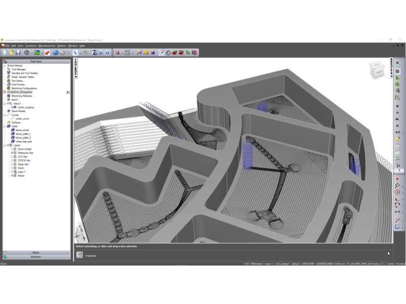406x304 pixels.
Task: Toggle the Setup Axis layer checkbox
Action: (12, 164)
